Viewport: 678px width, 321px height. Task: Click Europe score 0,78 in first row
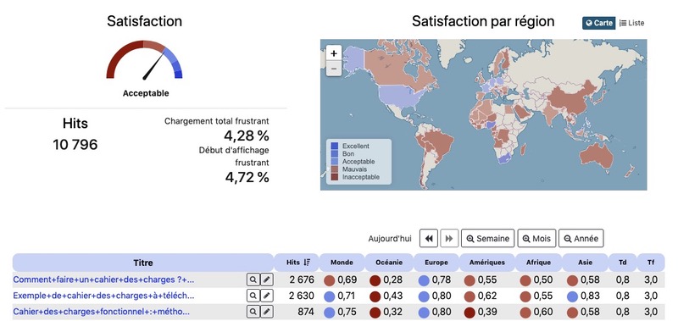click(442, 280)
